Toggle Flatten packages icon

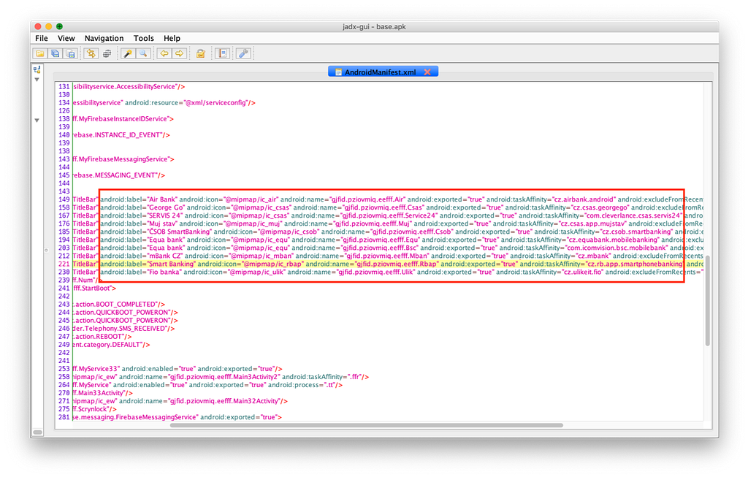(x=107, y=53)
